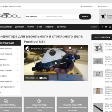Image resolution: width=112 pixels, height=112 pixels.
Task: Click the video Share arrow icon
Action: tap(81, 48)
